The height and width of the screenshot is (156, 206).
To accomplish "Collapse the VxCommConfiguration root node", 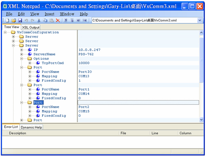I will pyautogui.click(x=5, y=32).
